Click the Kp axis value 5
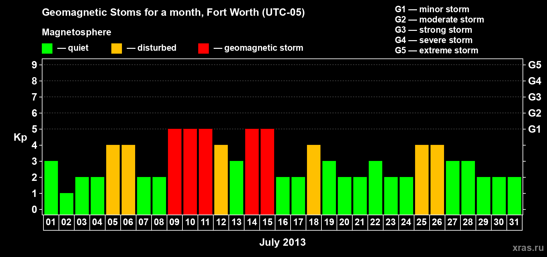This screenshot has height=257, width=547. (x=34, y=129)
